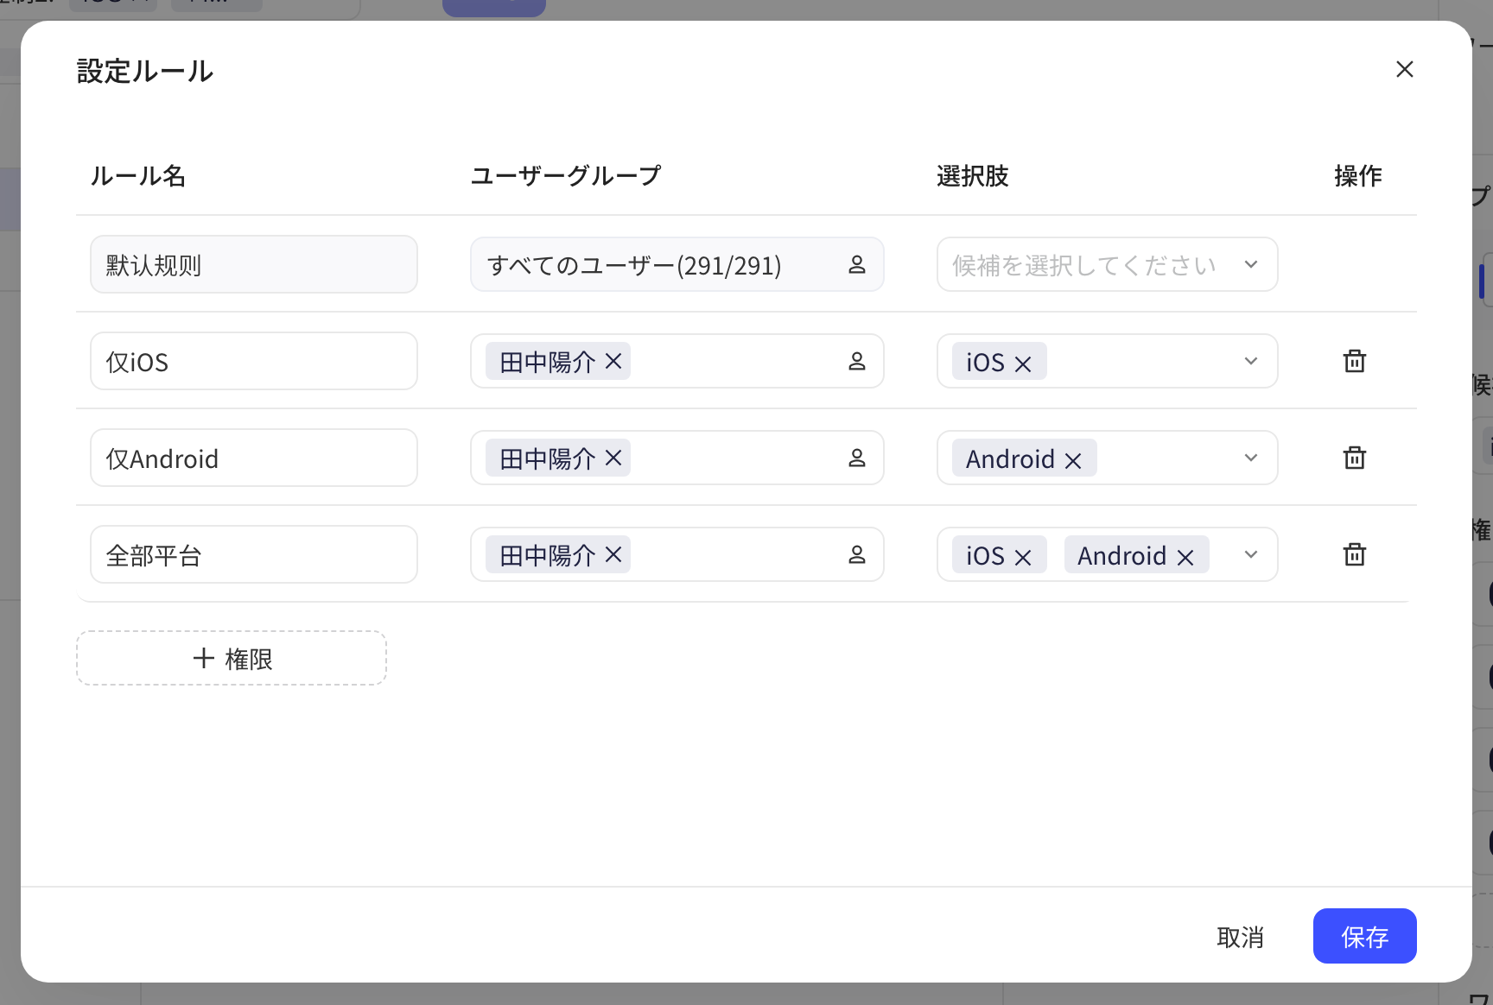
Task: Add a new rule with ＋権限
Action: coord(232,658)
